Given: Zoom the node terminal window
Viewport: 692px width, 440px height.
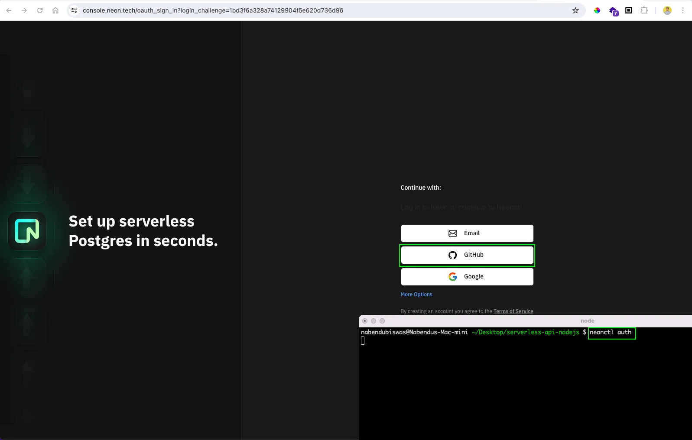Looking at the screenshot, I should click(x=382, y=321).
